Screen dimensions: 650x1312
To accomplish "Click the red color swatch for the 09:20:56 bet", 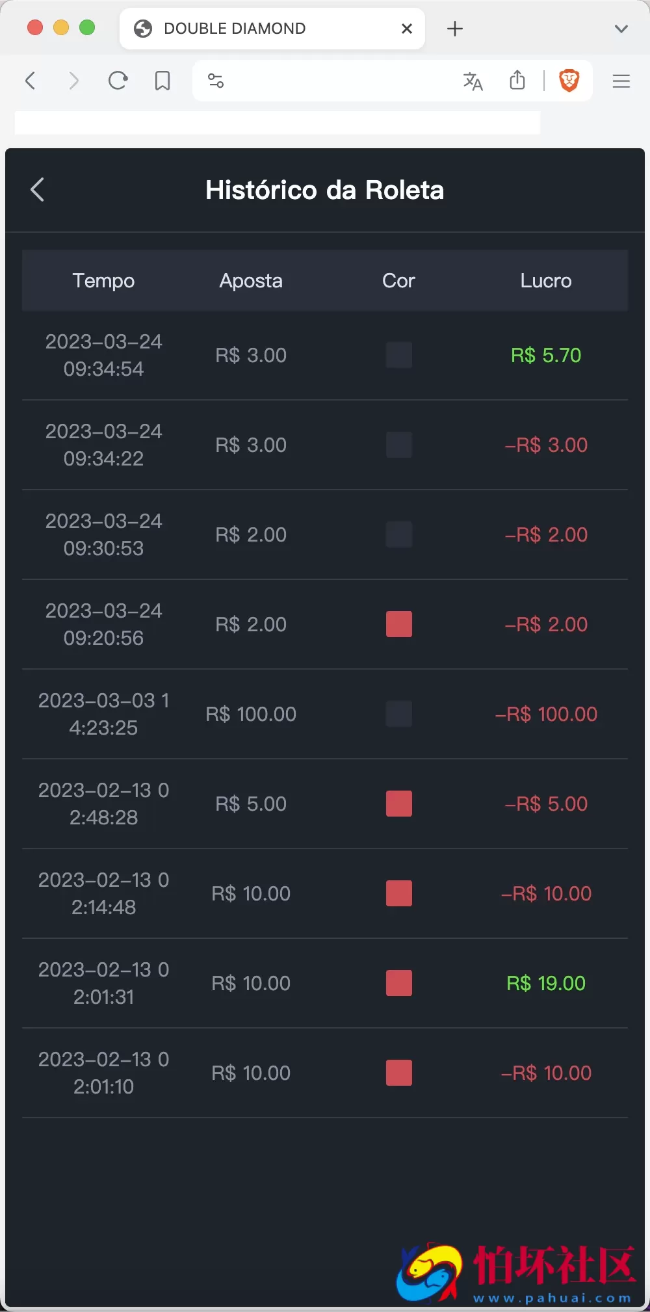I will [399, 624].
